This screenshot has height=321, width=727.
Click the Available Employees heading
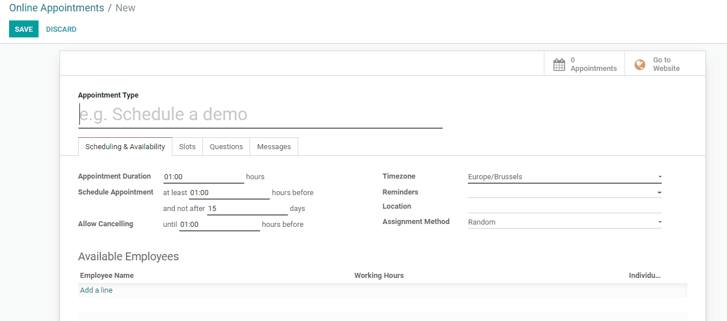coord(128,256)
